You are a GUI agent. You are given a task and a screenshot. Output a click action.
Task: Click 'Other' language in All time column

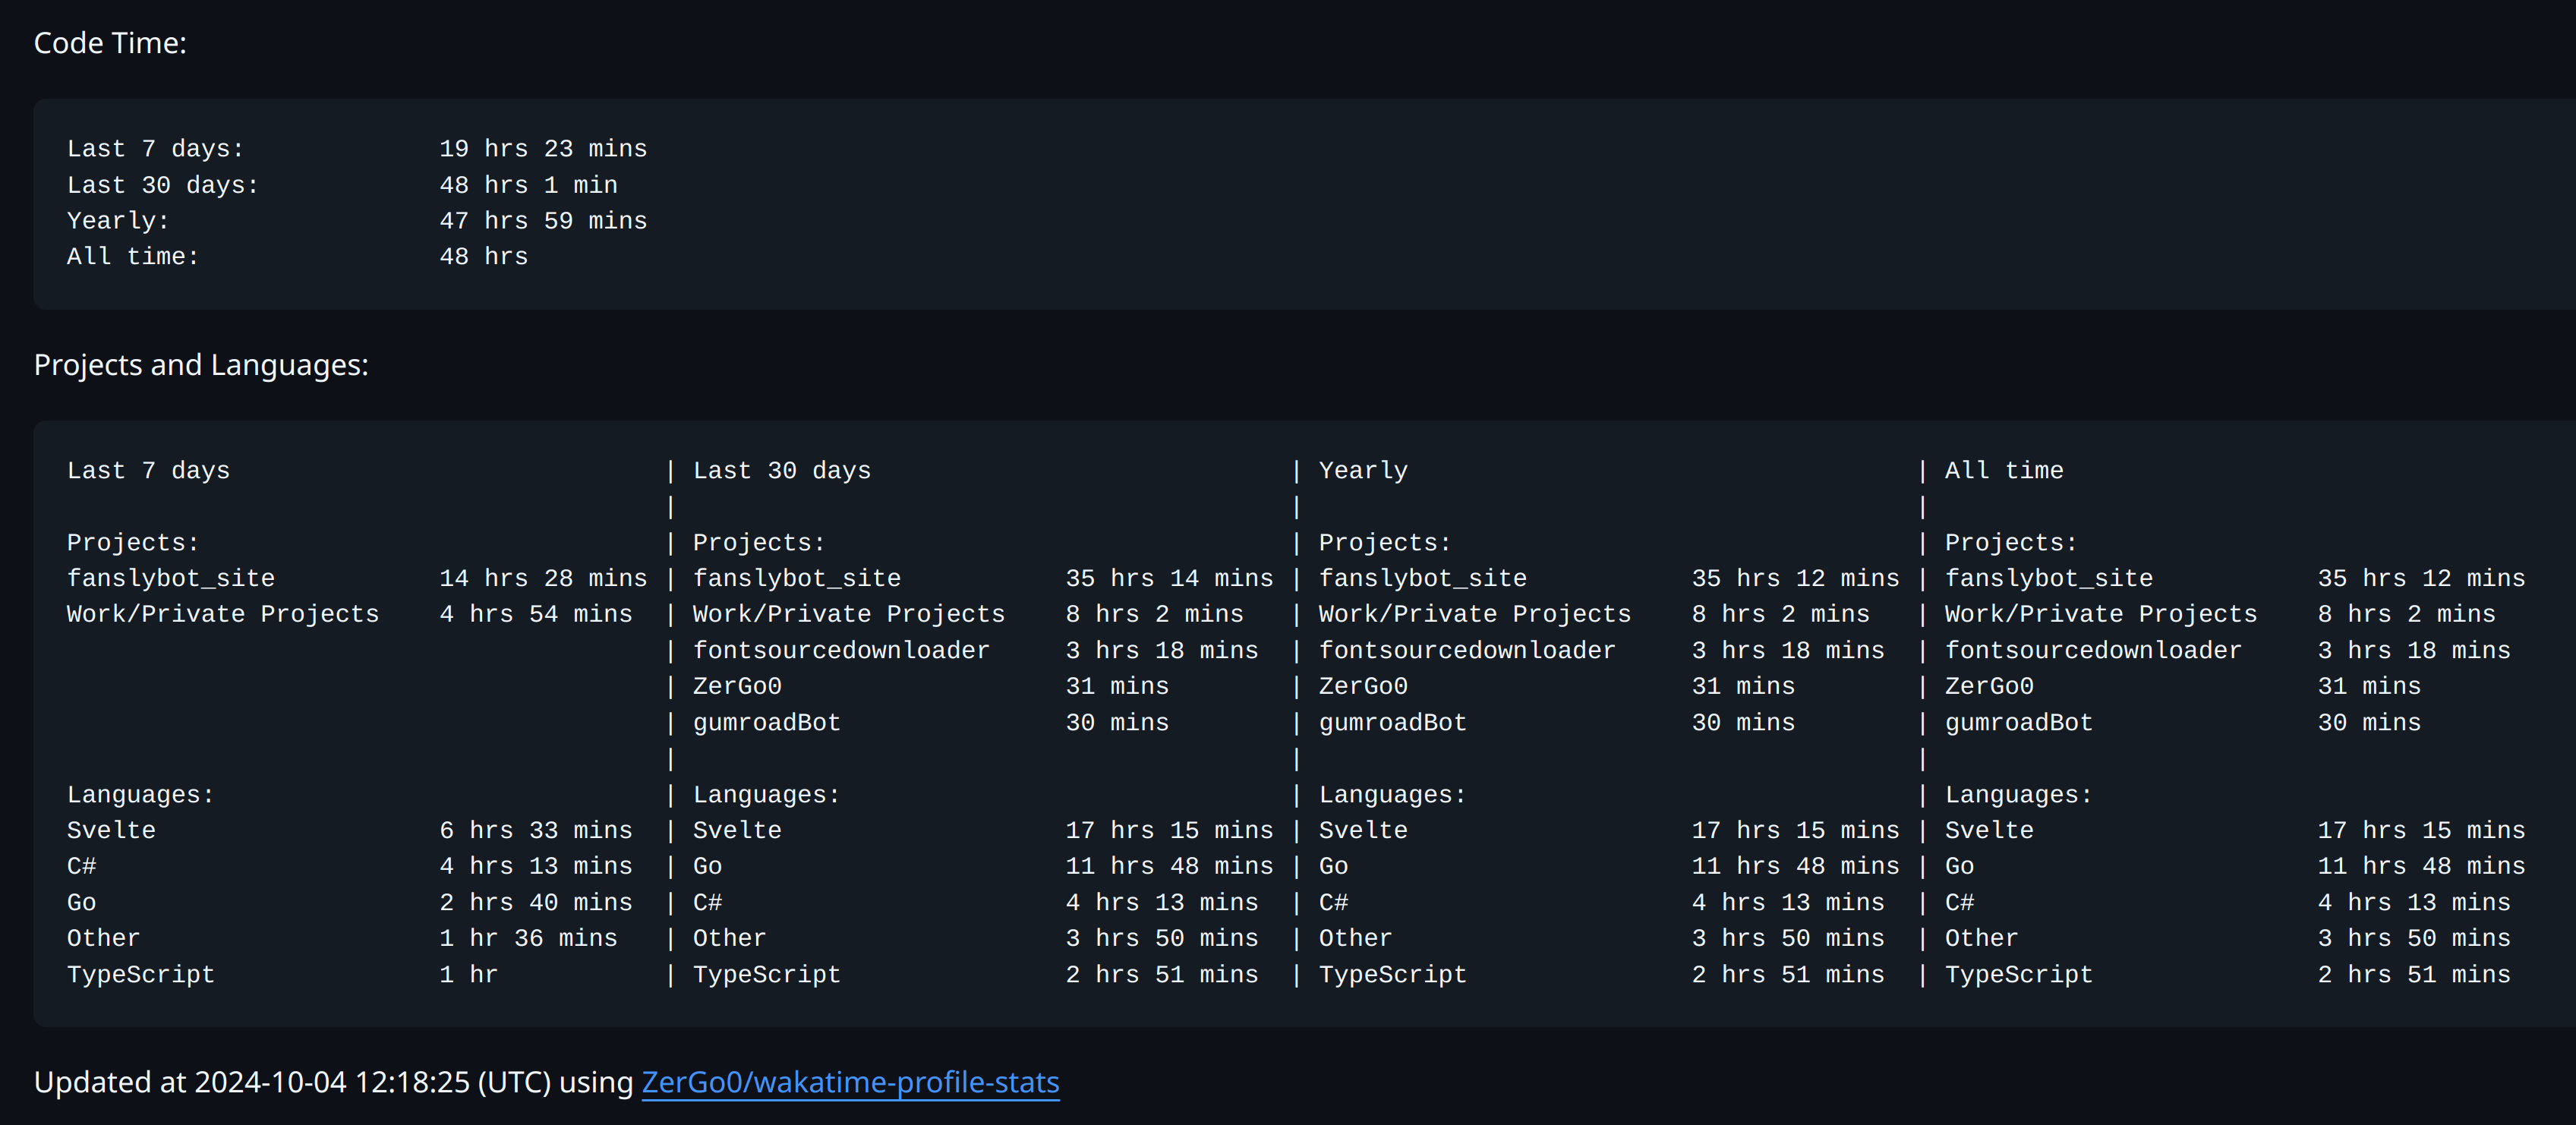1982,939
